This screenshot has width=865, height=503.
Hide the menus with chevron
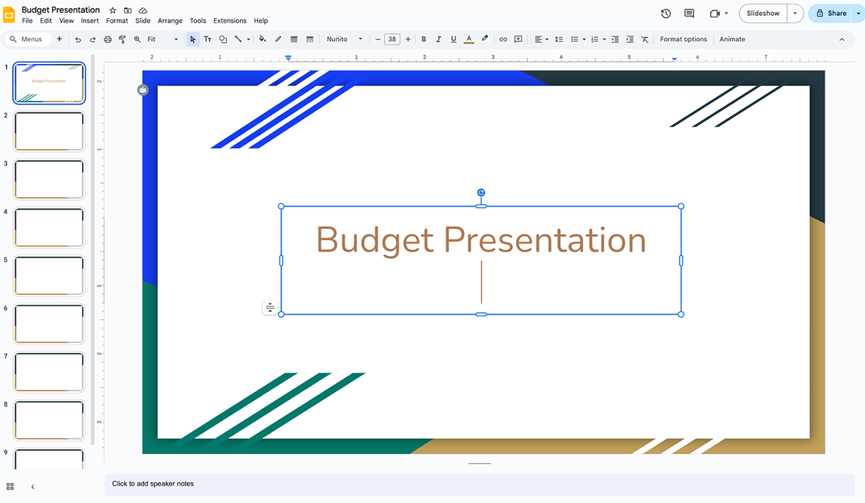(x=842, y=40)
